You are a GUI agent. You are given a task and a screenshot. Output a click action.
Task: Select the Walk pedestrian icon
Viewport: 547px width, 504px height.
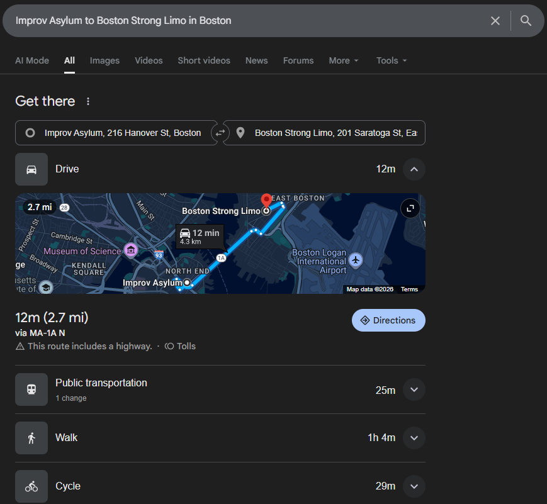(31, 438)
